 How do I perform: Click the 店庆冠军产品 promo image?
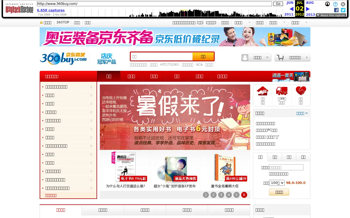107,59
